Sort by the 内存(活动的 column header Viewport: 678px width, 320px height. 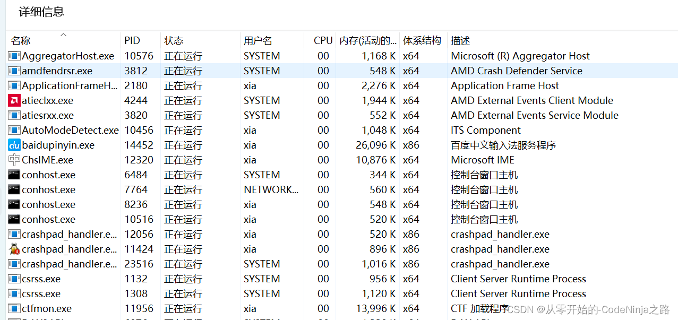[x=368, y=40]
